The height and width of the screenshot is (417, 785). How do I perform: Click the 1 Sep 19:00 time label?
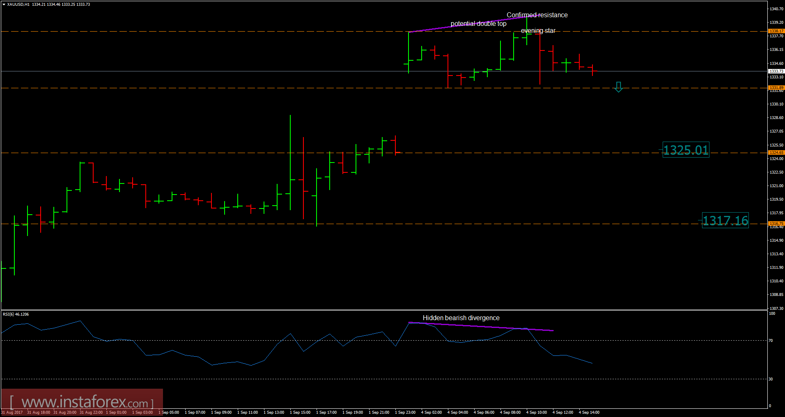tap(353, 412)
